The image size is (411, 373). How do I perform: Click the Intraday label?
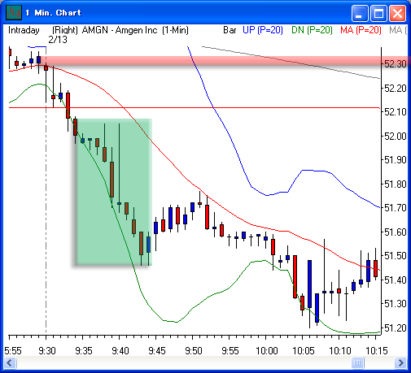[24, 30]
